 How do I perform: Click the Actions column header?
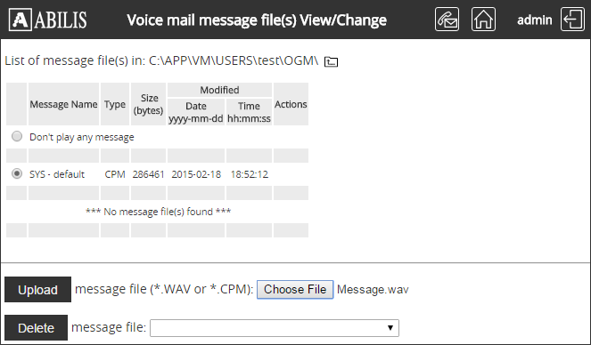(x=291, y=104)
